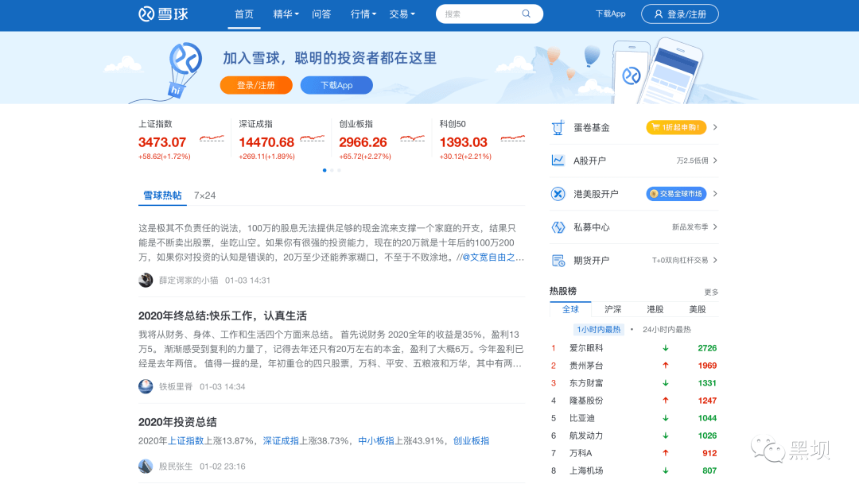The width and height of the screenshot is (859, 488).
Task: Select the first index carousel dot
Action: [x=325, y=170]
